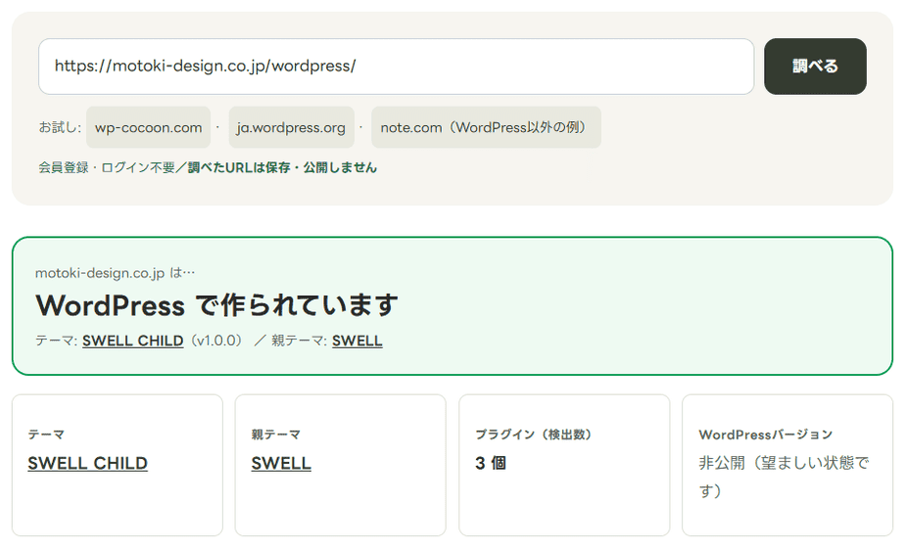The width and height of the screenshot is (905, 547).
Task: Click the URL input field
Action: 396,67
